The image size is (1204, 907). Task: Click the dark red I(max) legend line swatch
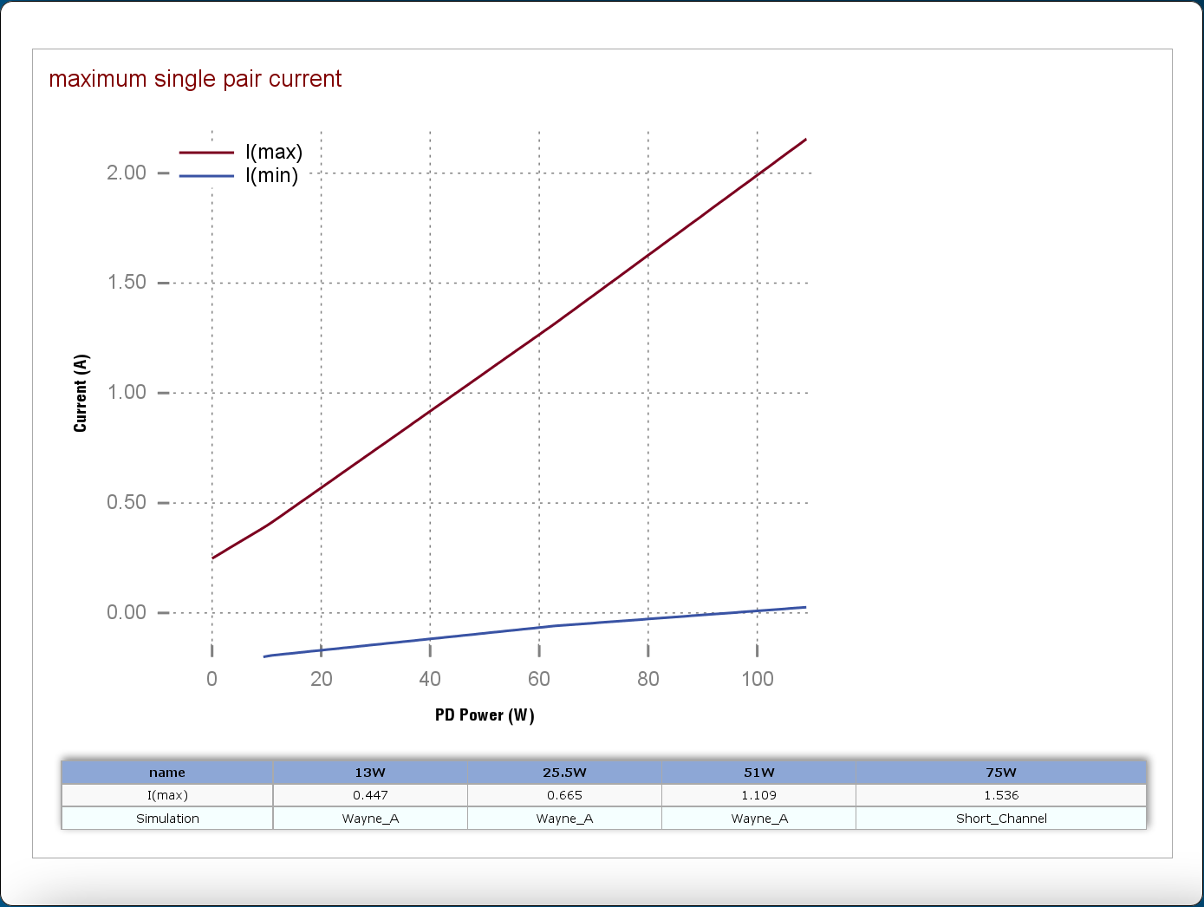pyautogui.click(x=206, y=153)
